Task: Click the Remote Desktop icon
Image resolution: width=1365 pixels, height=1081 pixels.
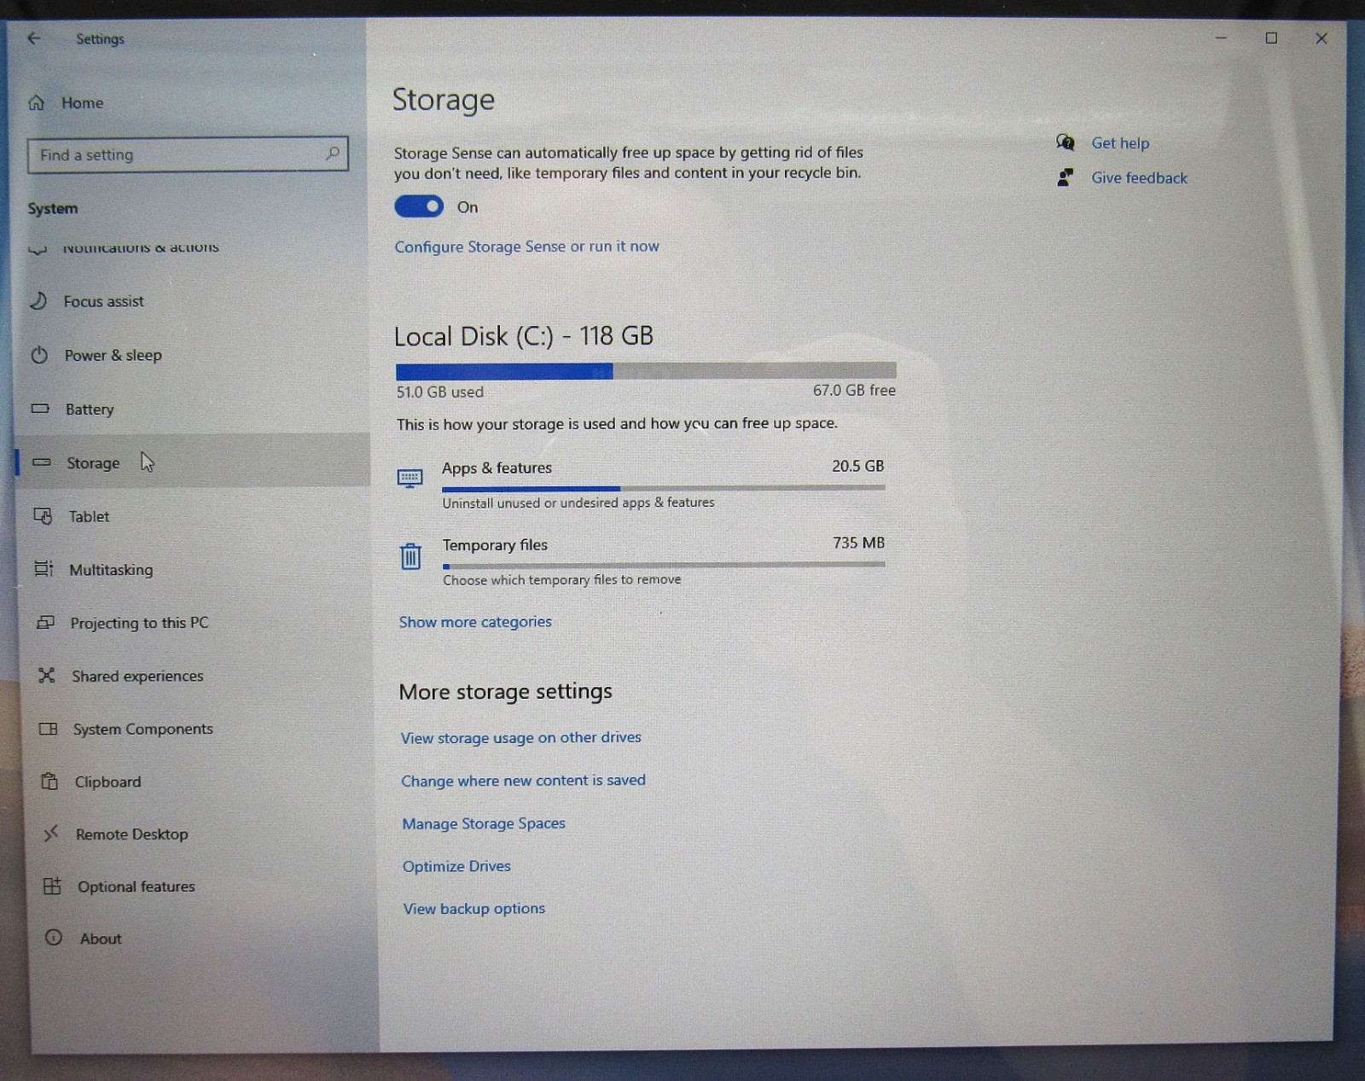Action: [51, 833]
